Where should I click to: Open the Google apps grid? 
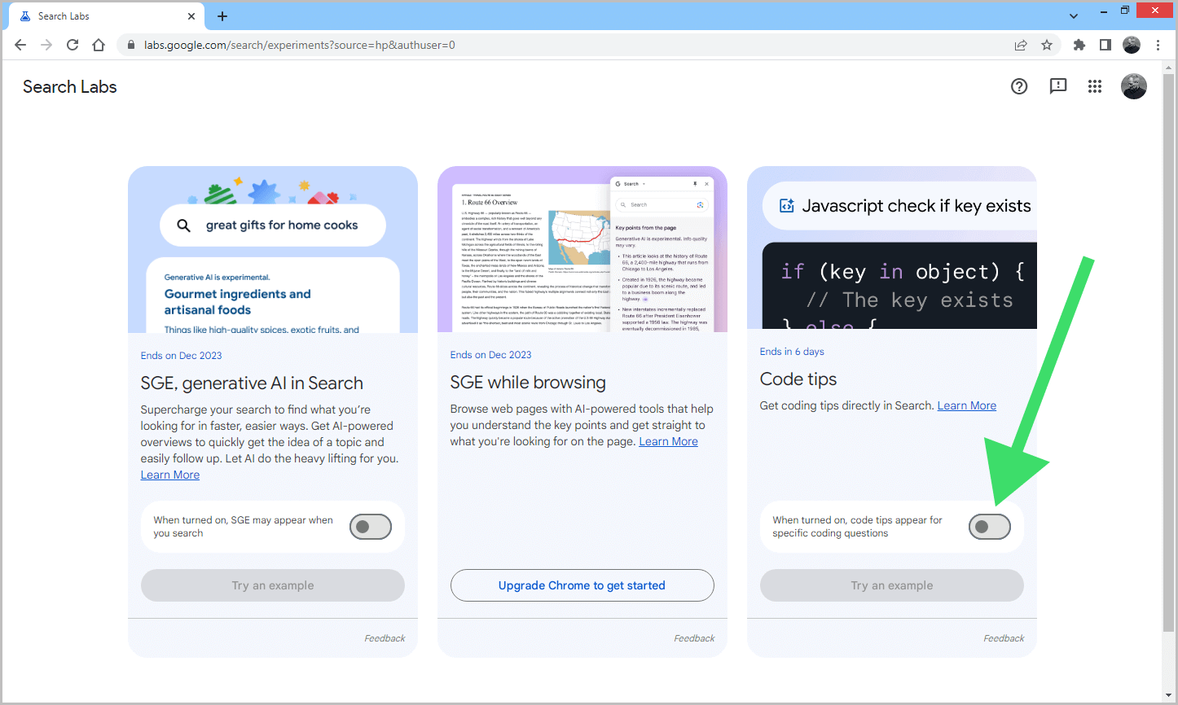(x=1095, y=86)
